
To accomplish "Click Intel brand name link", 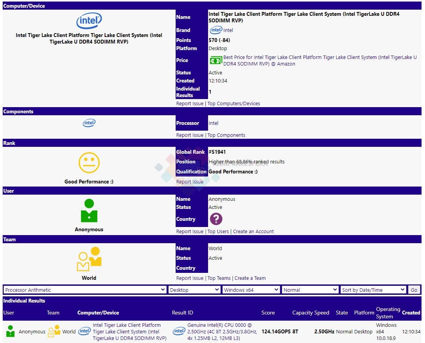I will [228, 30].
